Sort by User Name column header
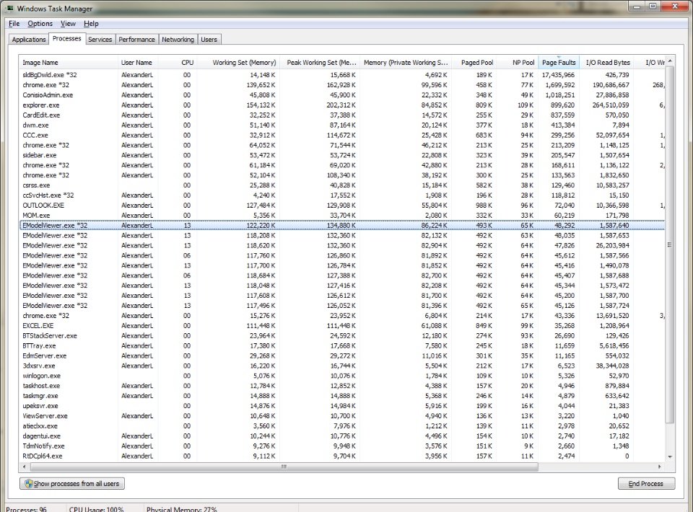 (x=137, y=63)
